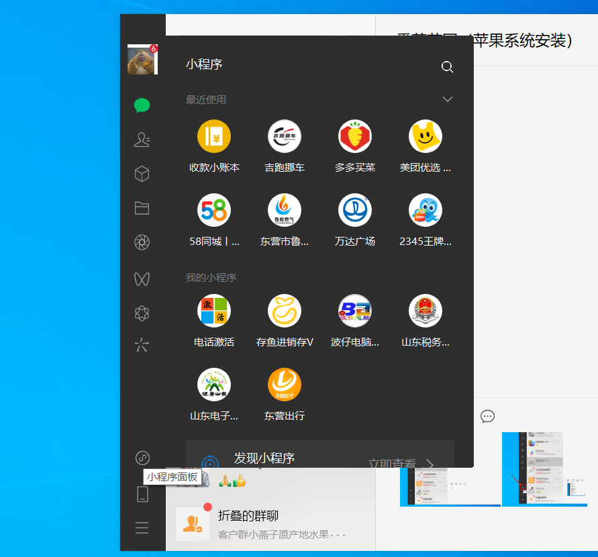This screenshot has width=598, height=557.
Task: Click the chat bubble icon in message toolbar
Action: click(x=487, y=416)
